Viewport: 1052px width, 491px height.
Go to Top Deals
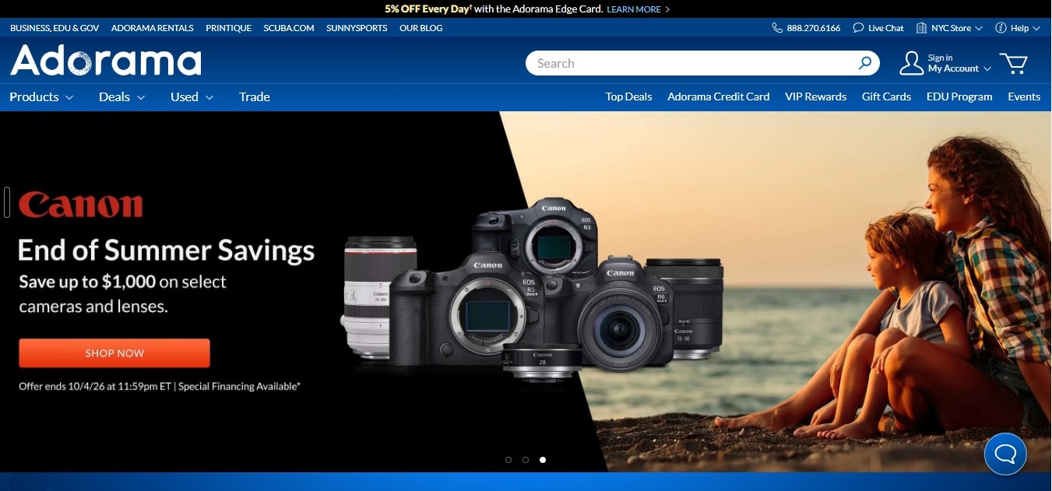(628, 97)
